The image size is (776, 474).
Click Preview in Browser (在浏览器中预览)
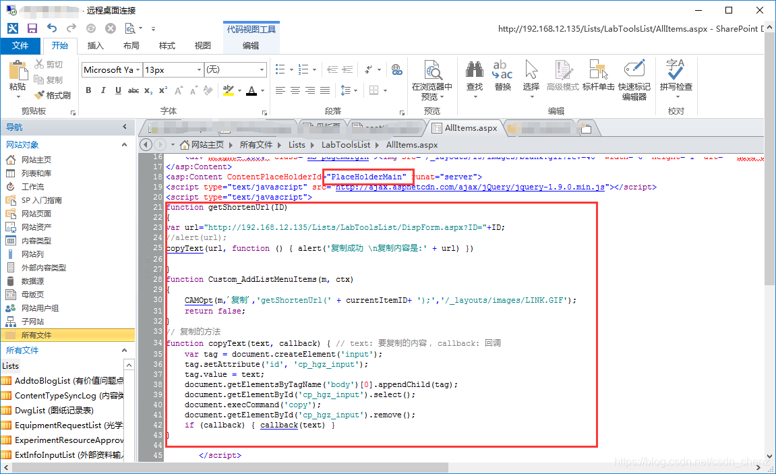[432, 81]
